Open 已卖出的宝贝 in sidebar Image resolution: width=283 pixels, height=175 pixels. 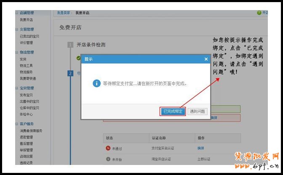pos(29,36)
